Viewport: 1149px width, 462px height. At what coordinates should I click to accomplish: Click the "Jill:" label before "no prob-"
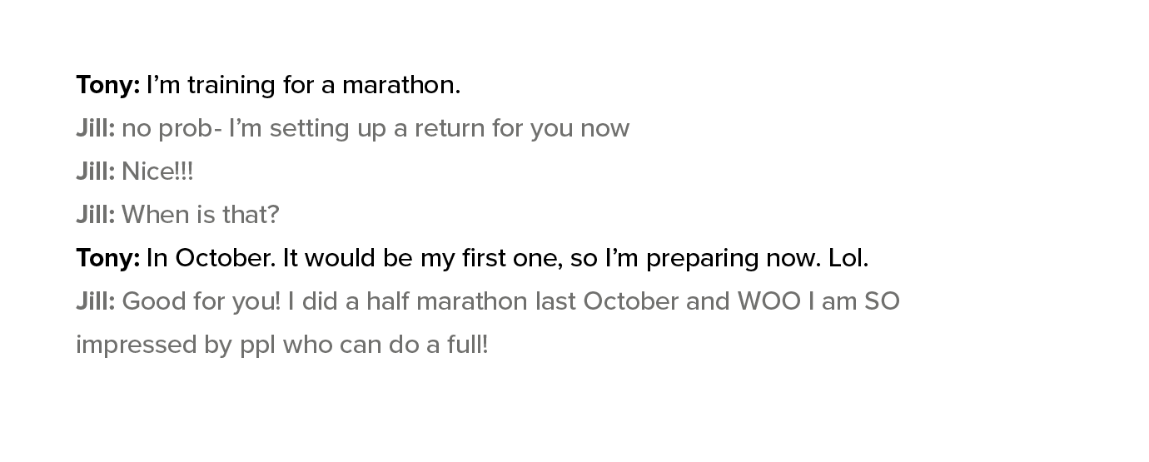click(96, 129)
